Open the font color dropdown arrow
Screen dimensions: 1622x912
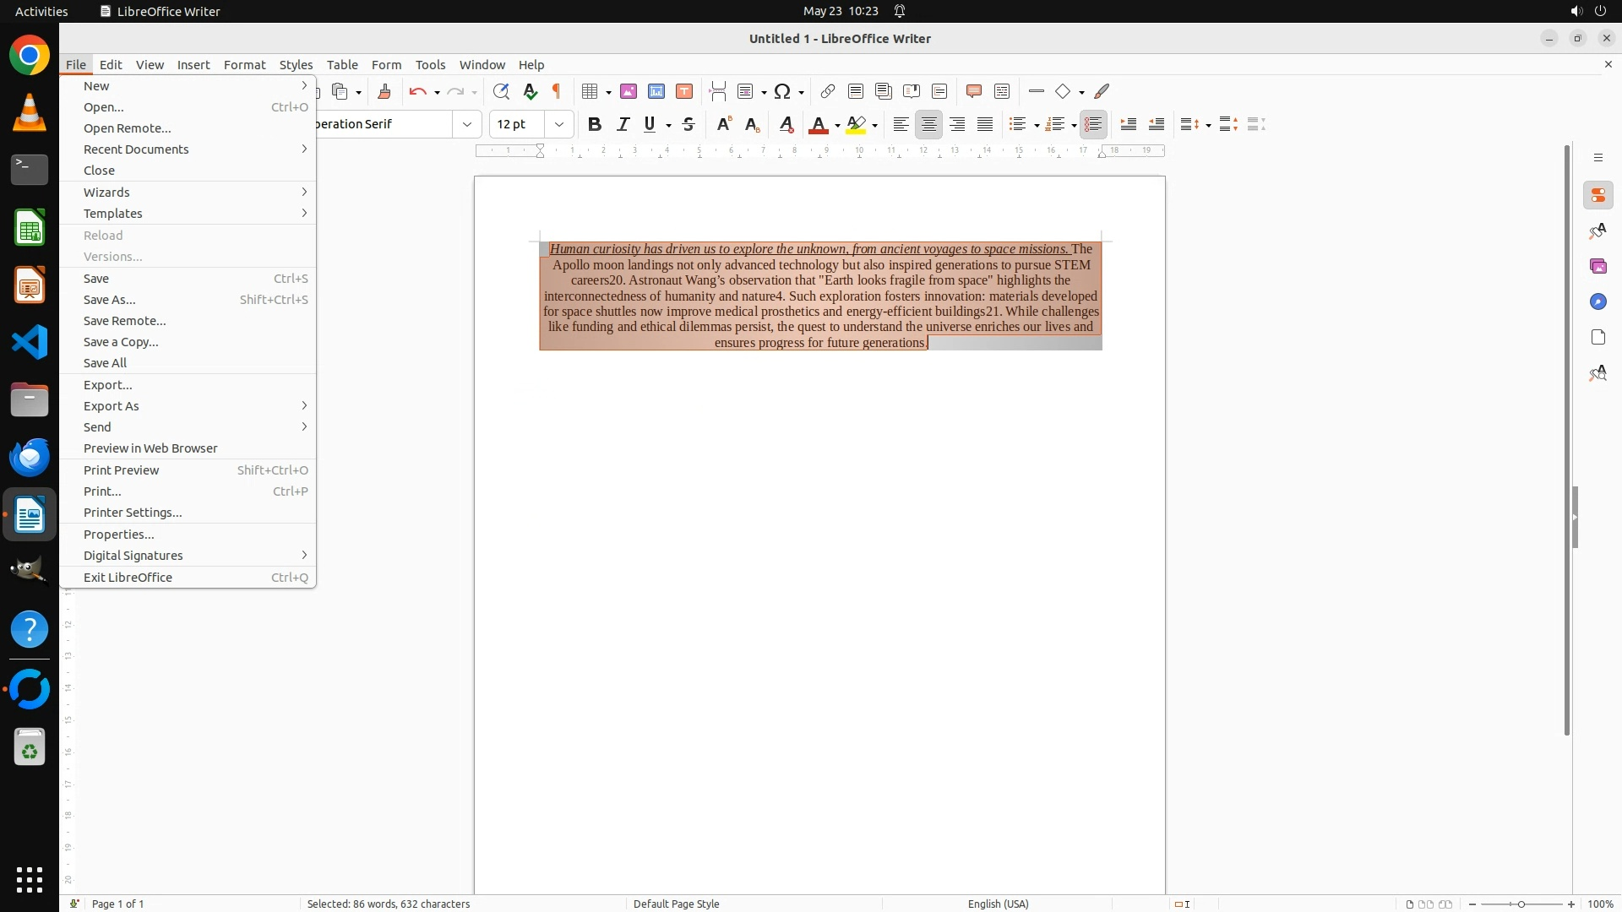837,125
